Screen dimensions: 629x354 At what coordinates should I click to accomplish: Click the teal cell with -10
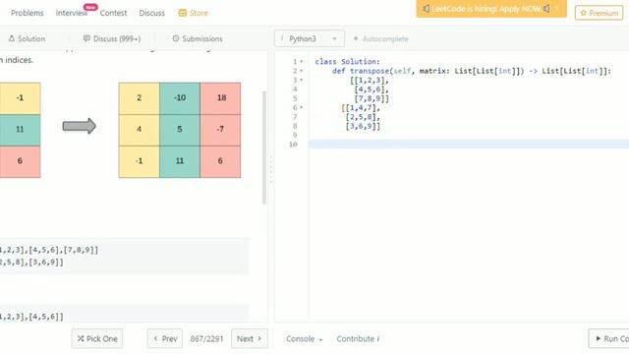pos(180,98)
